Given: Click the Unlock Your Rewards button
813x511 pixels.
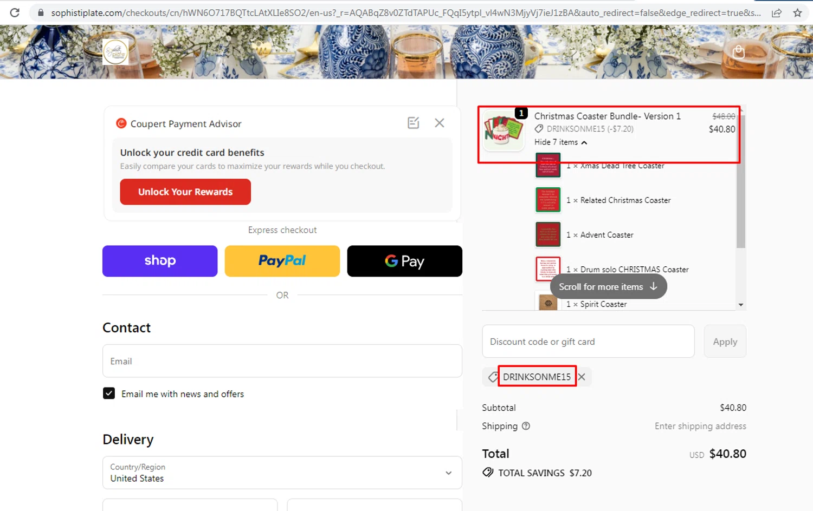Looking at the screenshot, I should tap(185, 192).
